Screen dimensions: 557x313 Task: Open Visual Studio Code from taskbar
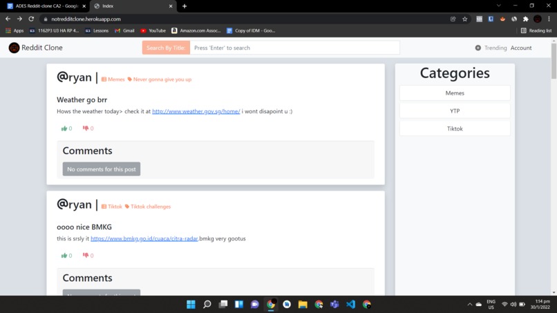pyautogui.click(x=350, y=305)
